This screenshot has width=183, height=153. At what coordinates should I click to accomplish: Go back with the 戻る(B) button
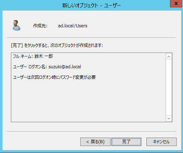(95, 142)
